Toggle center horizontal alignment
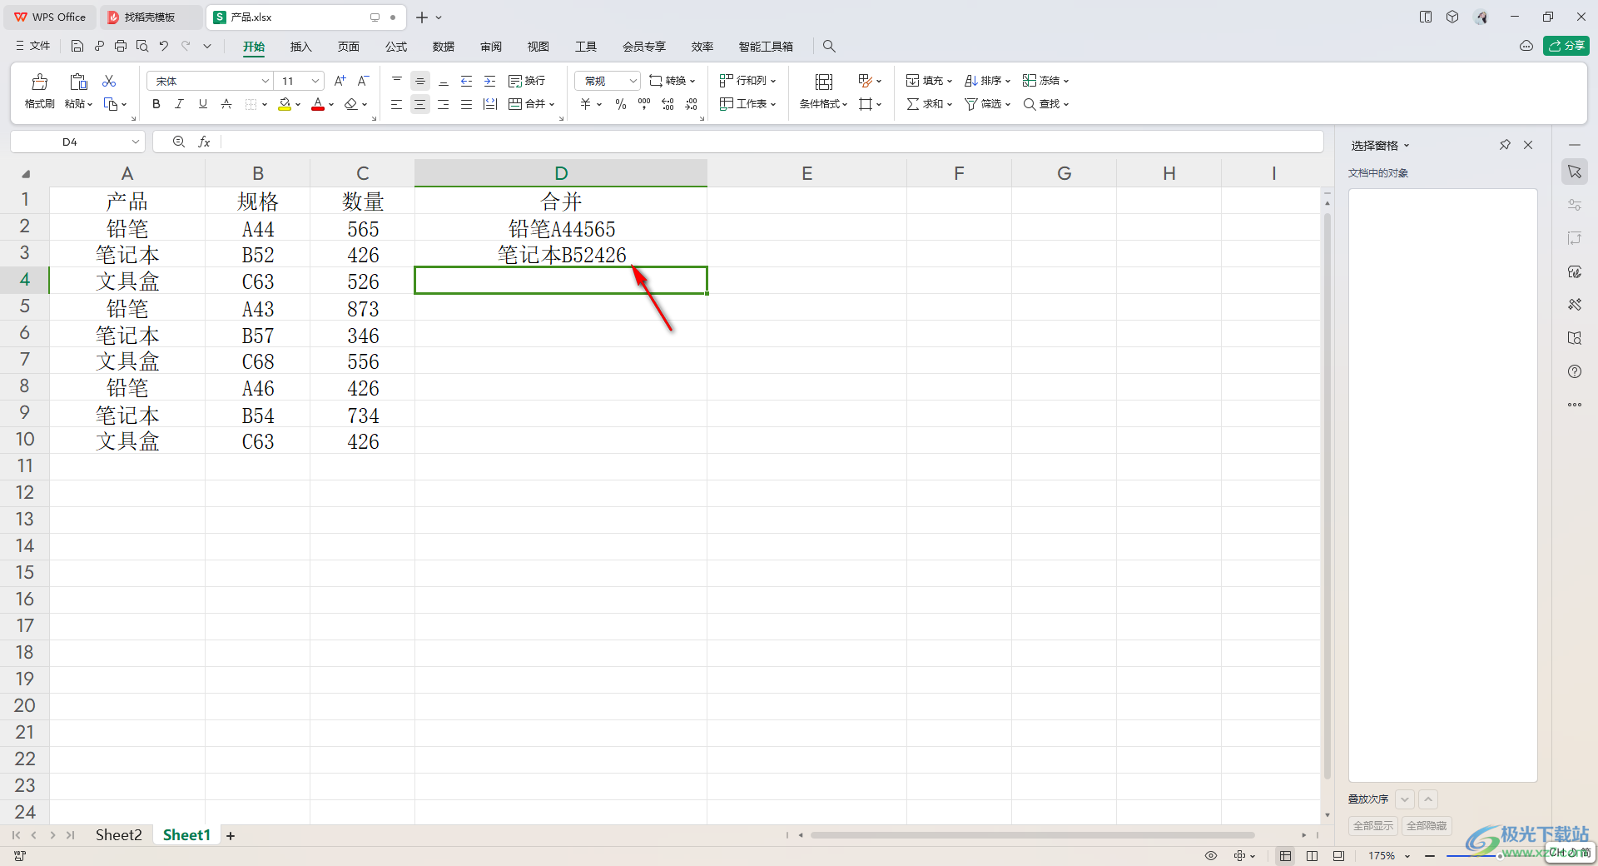This screenshot has height=866, width=1598. coord(420,104)
